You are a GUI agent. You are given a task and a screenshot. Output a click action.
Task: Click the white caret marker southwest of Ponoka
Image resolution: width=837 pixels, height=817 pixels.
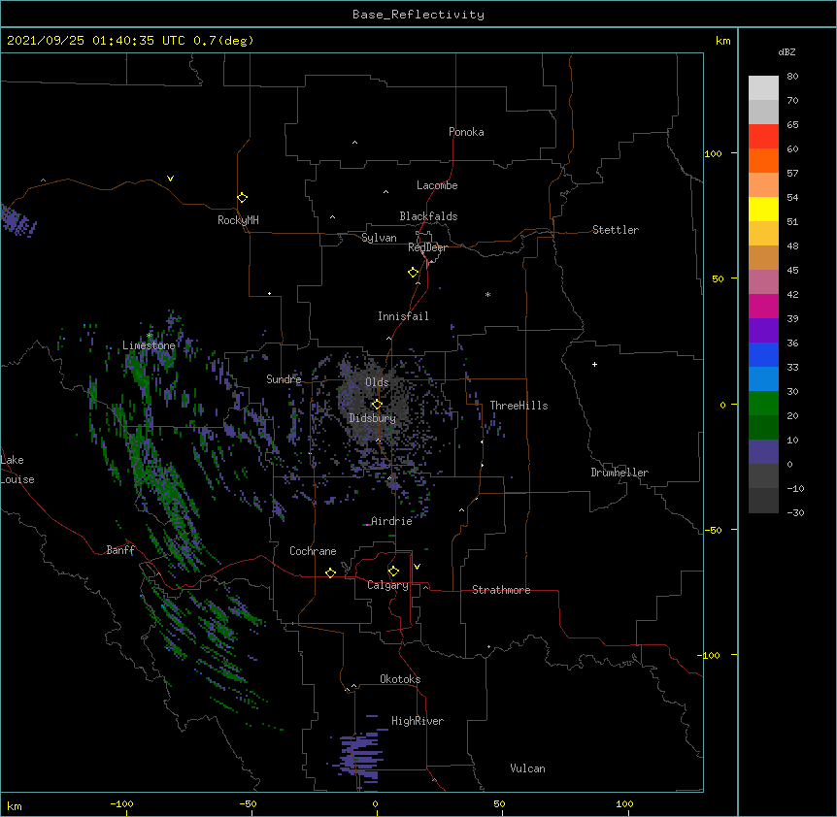(355, 143)
